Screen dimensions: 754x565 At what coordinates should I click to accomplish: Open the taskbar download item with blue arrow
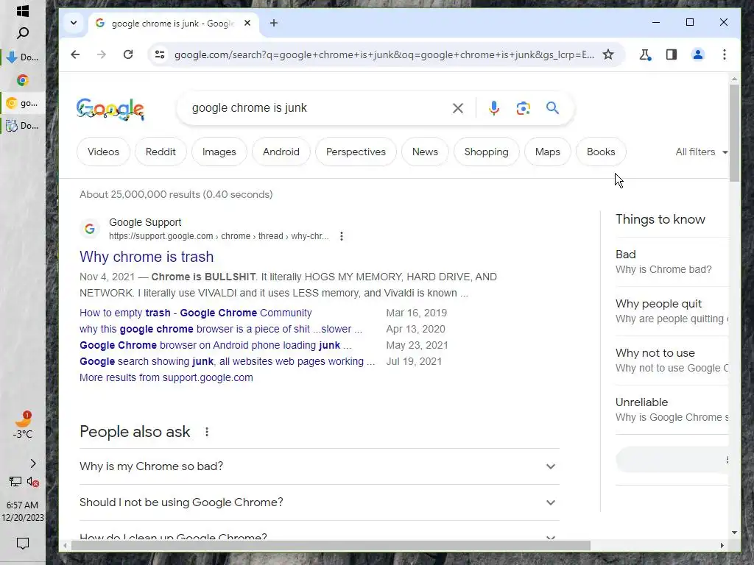(x=23, y=57)
